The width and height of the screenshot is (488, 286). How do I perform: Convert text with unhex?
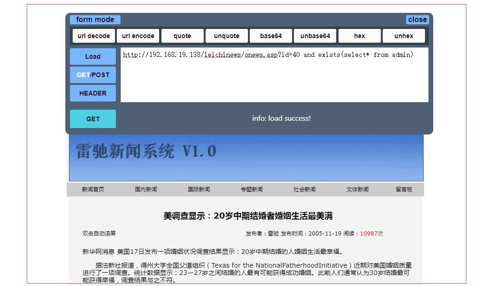pos(404,36)
